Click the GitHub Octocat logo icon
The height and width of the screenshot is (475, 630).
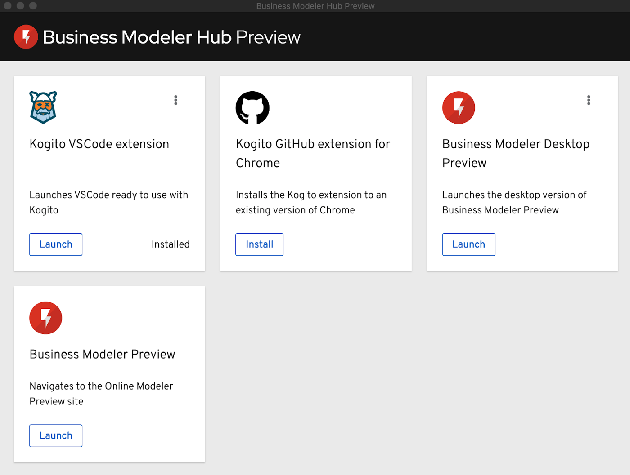point(252,108)
